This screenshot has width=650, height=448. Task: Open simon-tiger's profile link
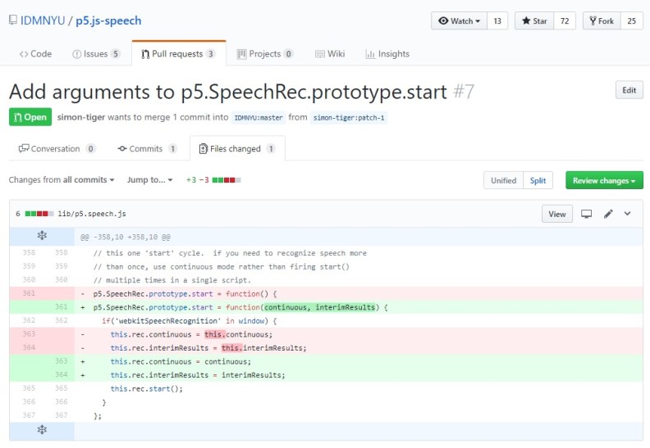tap(80, 117)
